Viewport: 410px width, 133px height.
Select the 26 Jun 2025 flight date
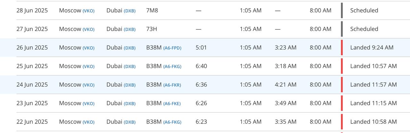coord(32,48)
